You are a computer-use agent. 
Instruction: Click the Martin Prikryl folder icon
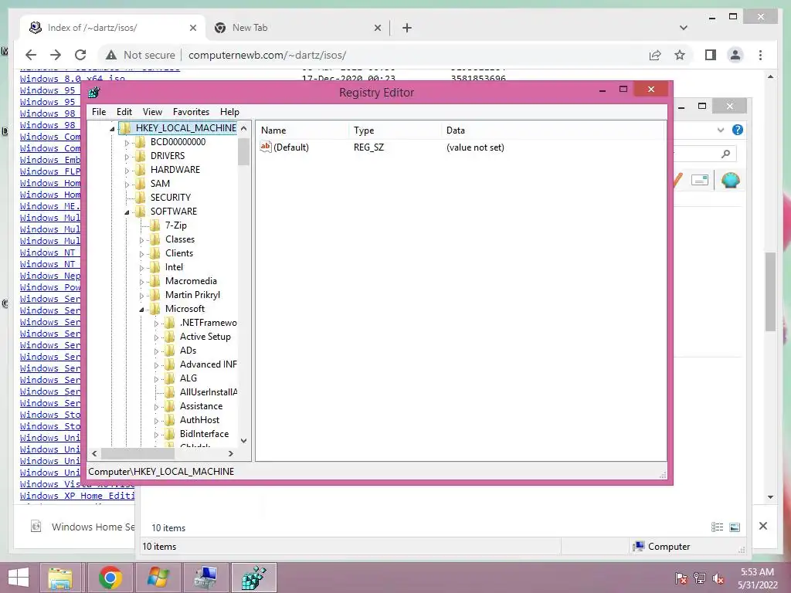[x=155, y=294]
